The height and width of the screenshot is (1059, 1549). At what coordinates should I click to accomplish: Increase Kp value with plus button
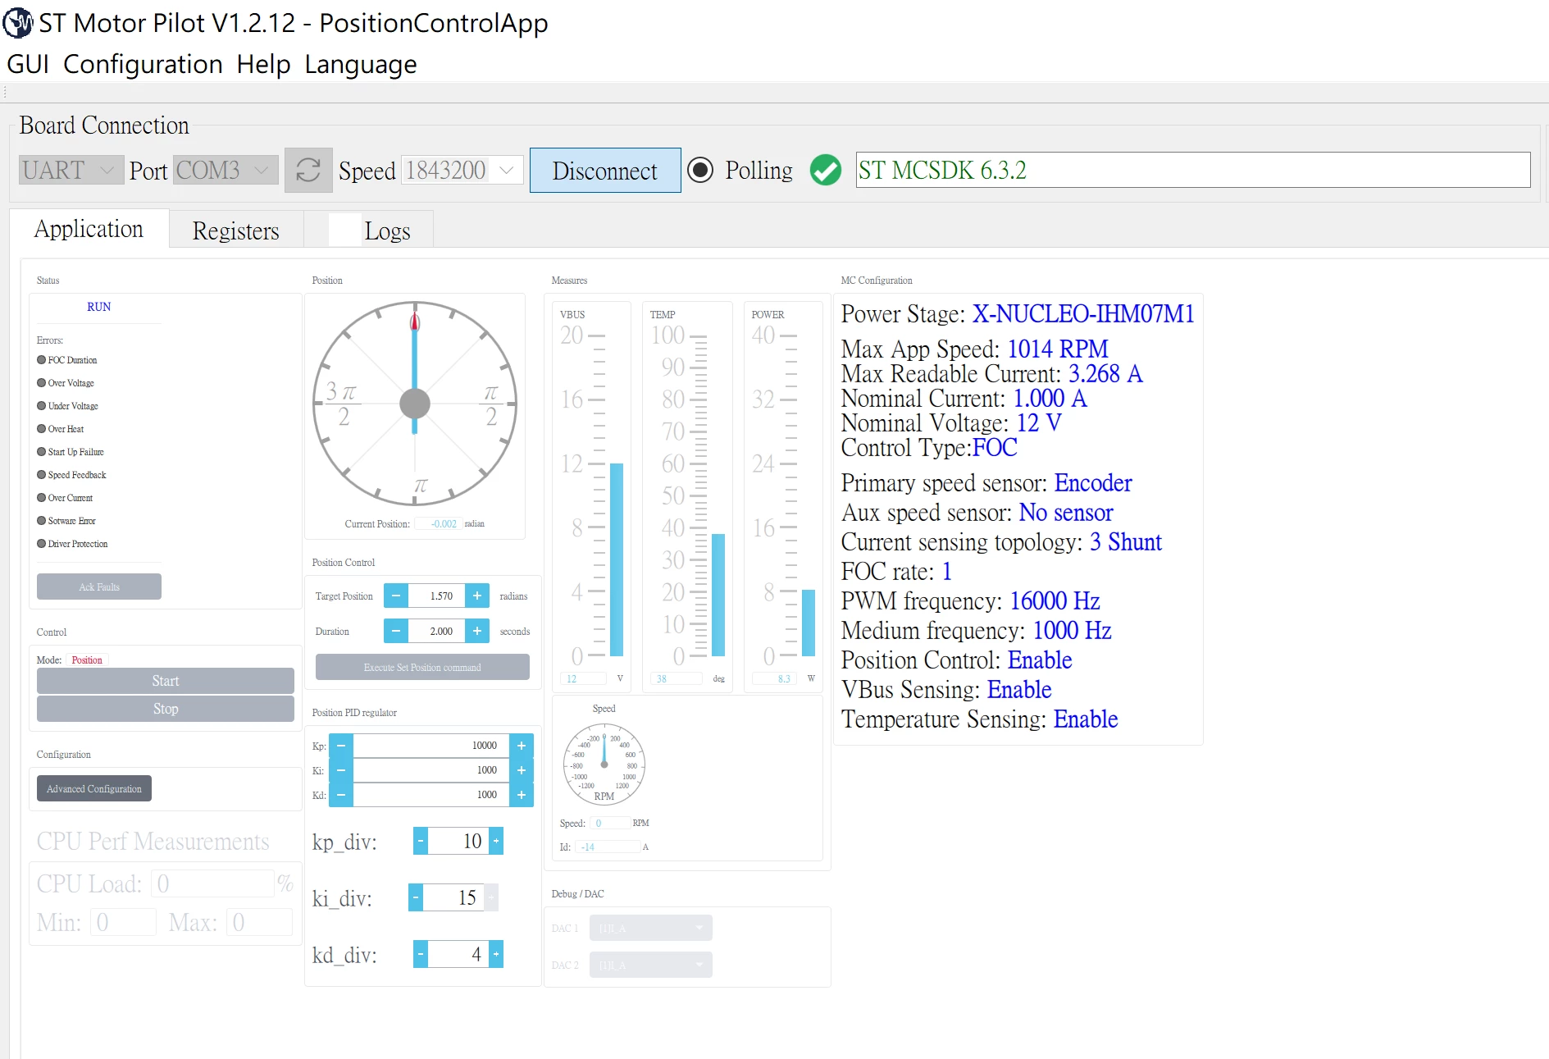pos(522,746)
